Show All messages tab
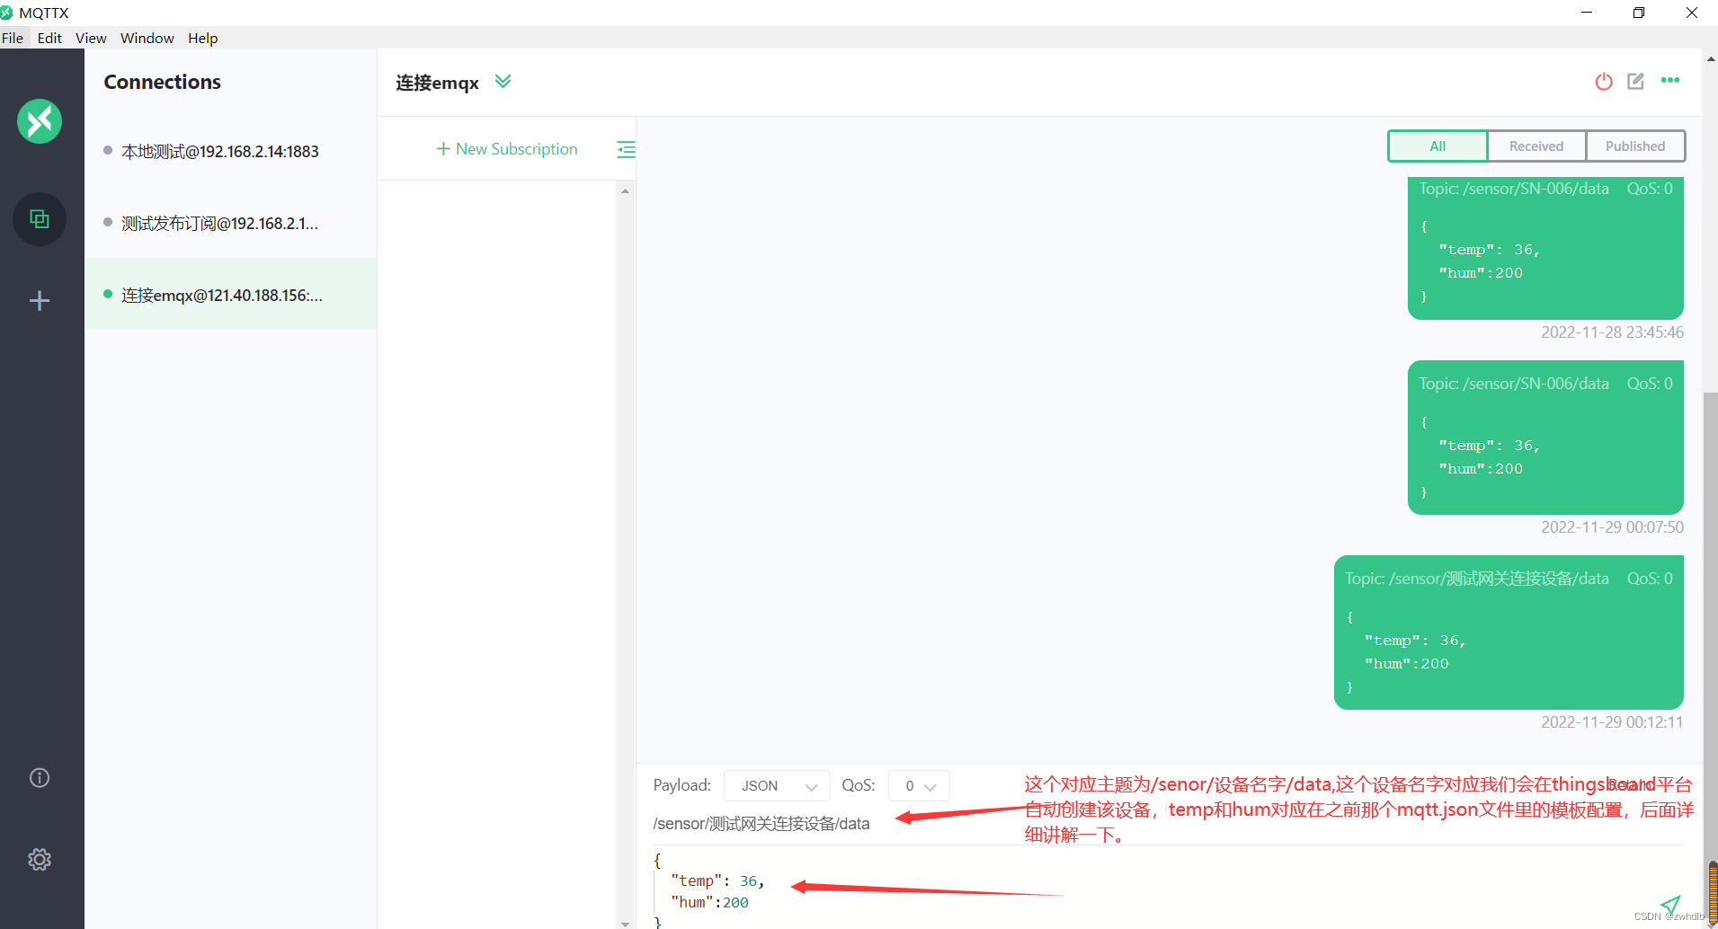This screenshot has height=929, width=1718. [x=1438, y=146]
